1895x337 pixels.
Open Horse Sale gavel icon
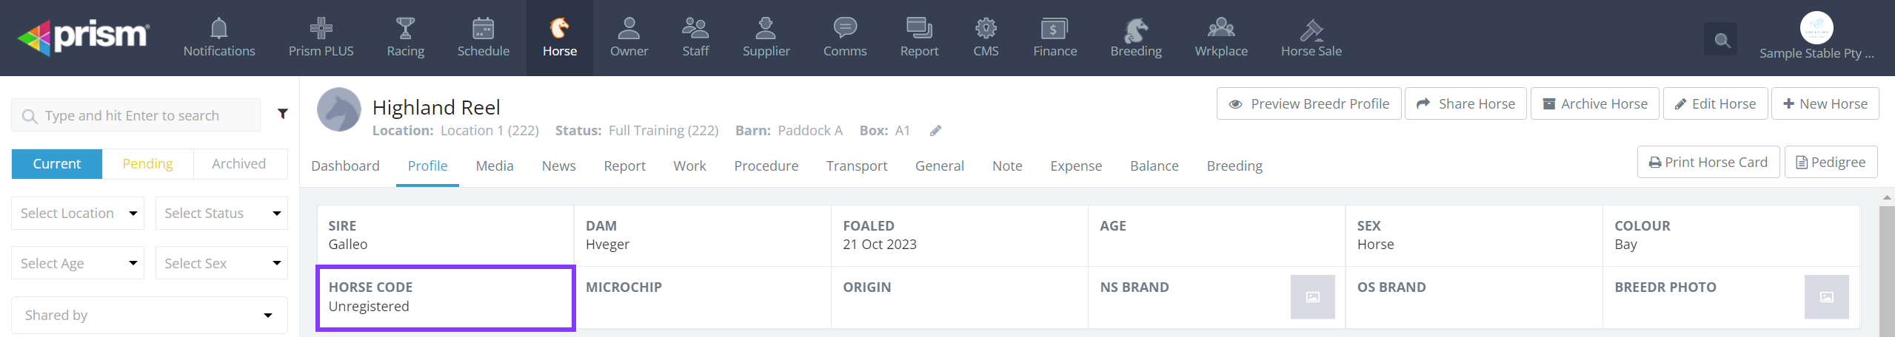coord(1311,30)
